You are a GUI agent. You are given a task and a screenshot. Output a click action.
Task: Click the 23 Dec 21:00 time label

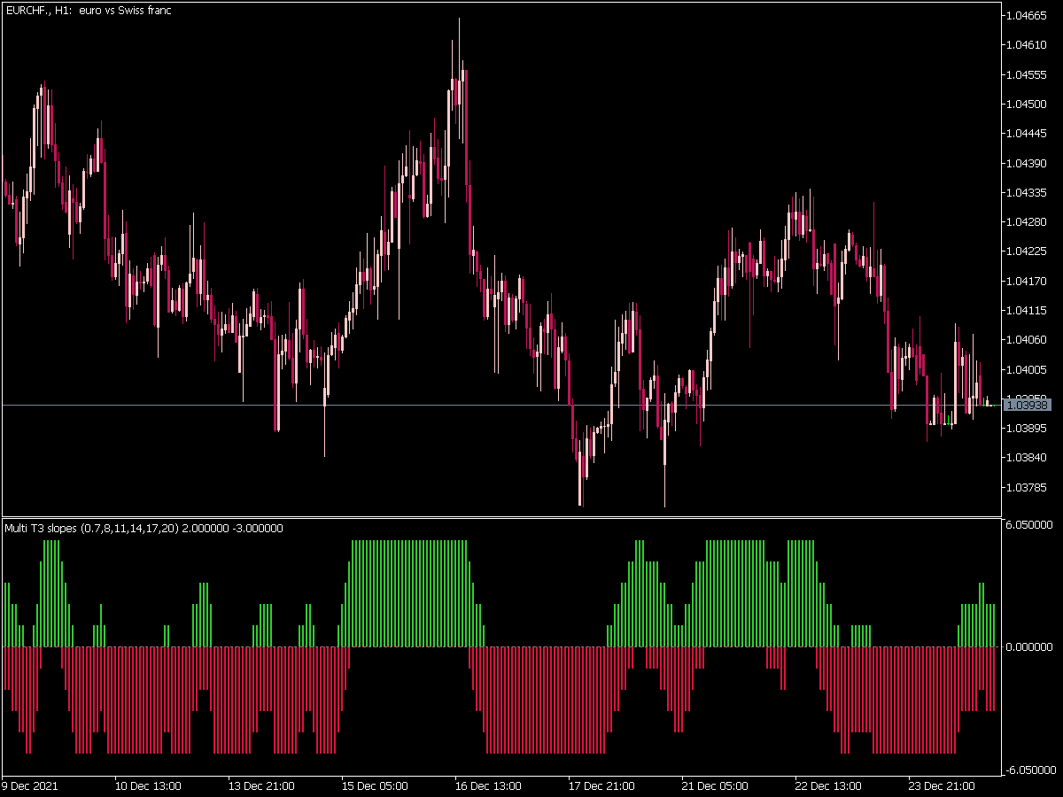pyautogui.click(x=942, y=785)
